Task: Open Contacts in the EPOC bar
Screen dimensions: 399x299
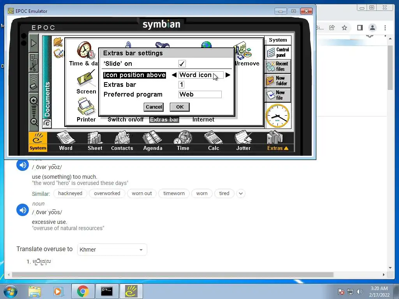Action: pos(122,141)
